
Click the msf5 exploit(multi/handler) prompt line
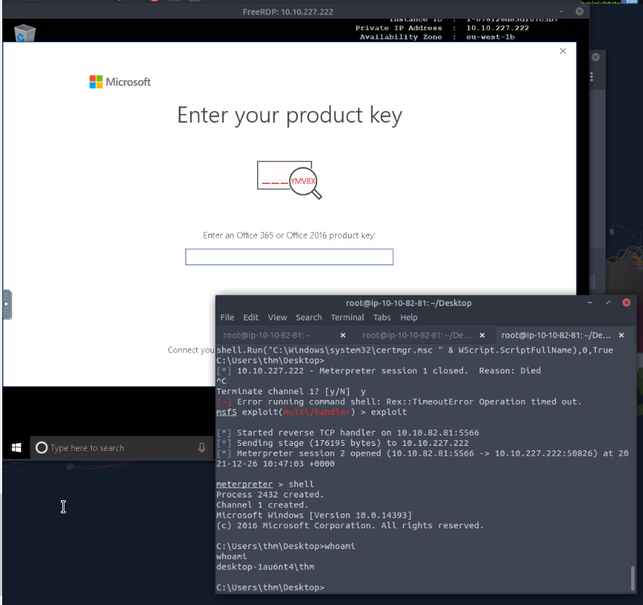[311, 411]
